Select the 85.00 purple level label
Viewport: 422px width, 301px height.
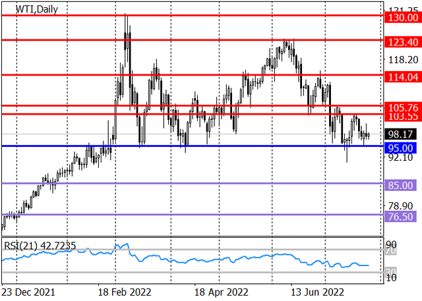[x=400, y=186]
